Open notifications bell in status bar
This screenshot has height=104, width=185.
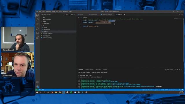182,90
